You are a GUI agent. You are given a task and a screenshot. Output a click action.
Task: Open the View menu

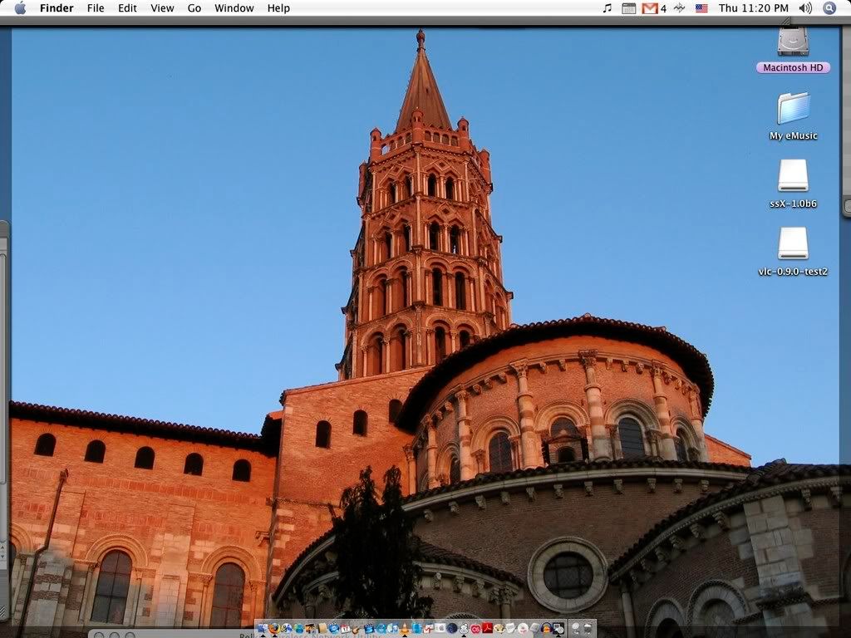(162, 8)
